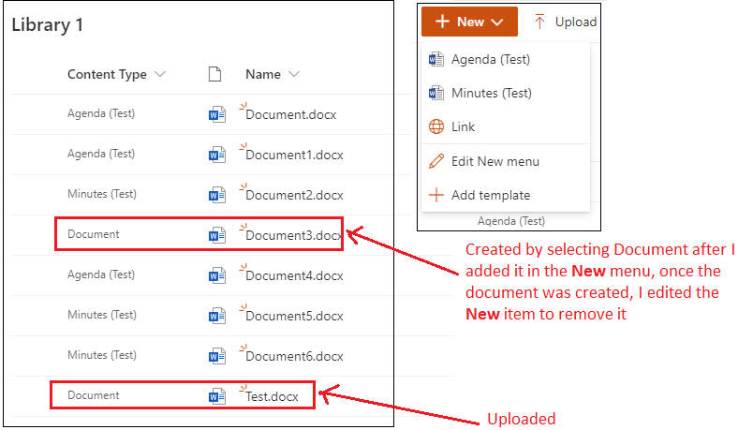The width and height of the screenshot is (738, 430).
Task: Open Document2.docx
Action: coord(294,196)
